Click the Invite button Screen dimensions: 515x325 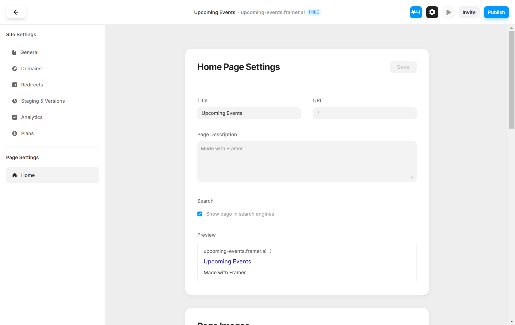469,12
